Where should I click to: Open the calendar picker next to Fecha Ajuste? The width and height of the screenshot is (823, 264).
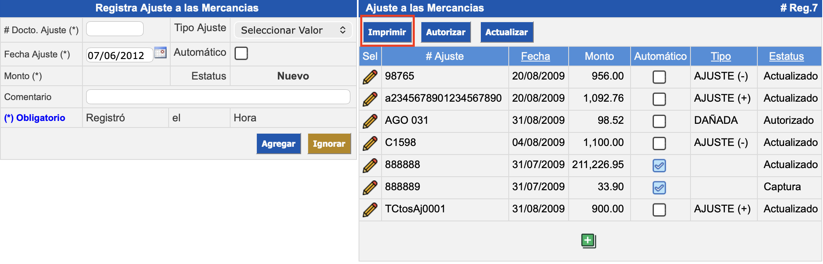[x=160, y=53]
